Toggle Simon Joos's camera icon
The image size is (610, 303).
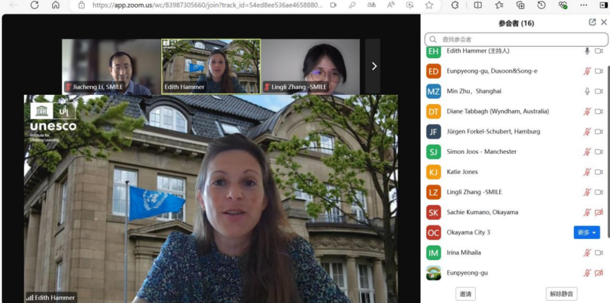[599, 151]
